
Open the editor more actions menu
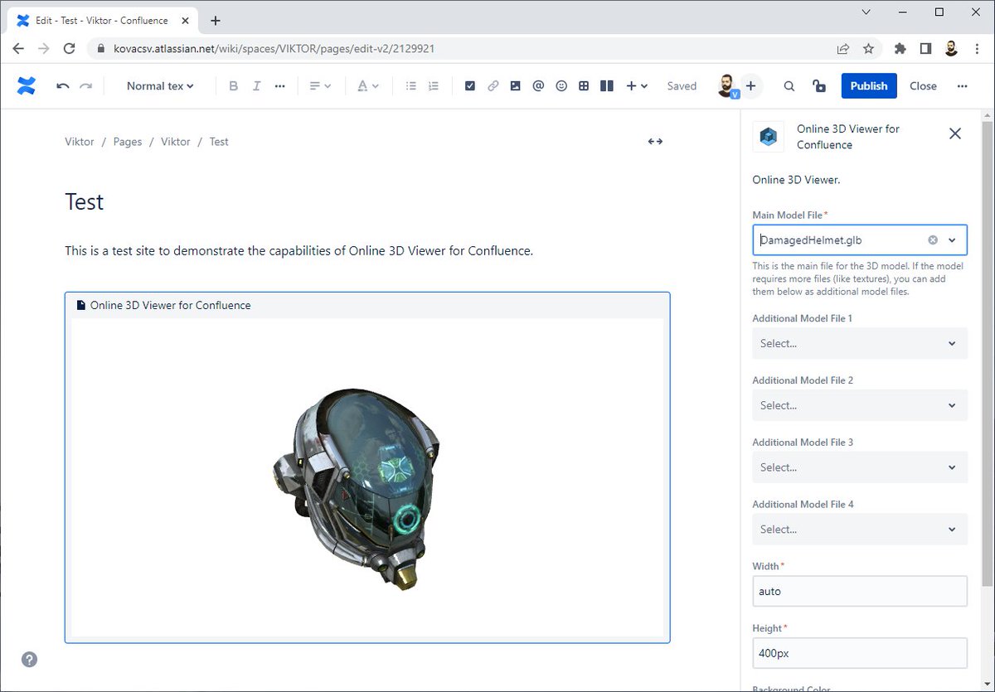click(962, 85)
